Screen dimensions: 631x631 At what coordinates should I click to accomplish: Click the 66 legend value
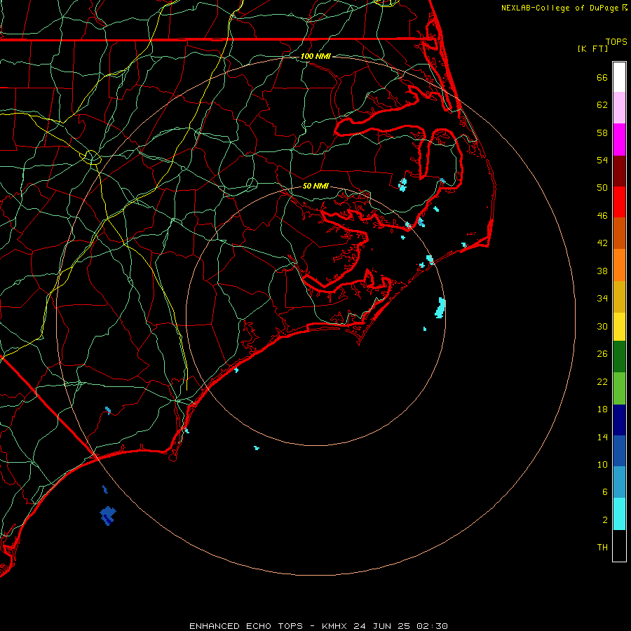pos(602,77)
